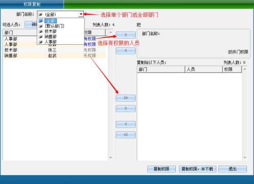Screen dimensions: 254x184
Task: Choose [默认部门] from the dropdown list
Action: (x=55, y=26)
